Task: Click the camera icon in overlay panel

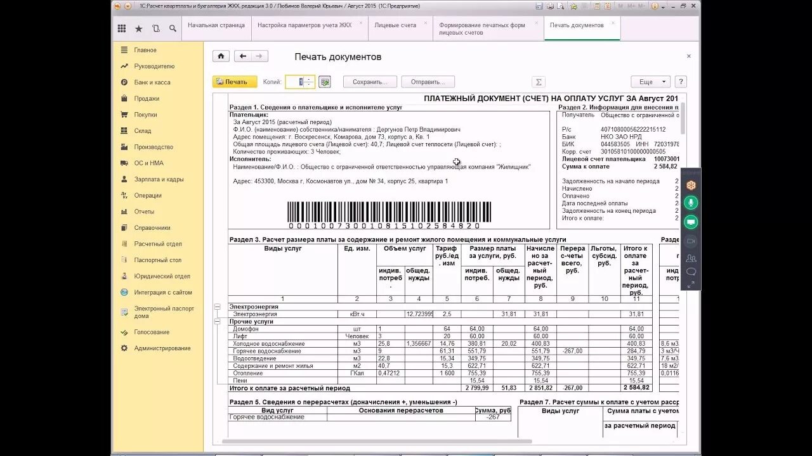Action: pyautogui.click(x=691, y=241)
